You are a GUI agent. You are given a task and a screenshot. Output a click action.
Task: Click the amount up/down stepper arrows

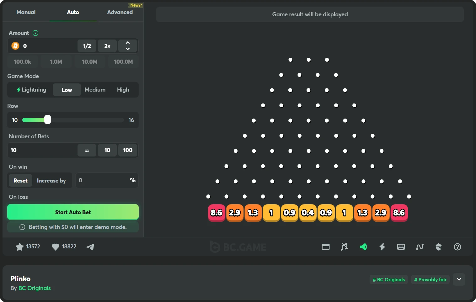(x=128, y=46)
